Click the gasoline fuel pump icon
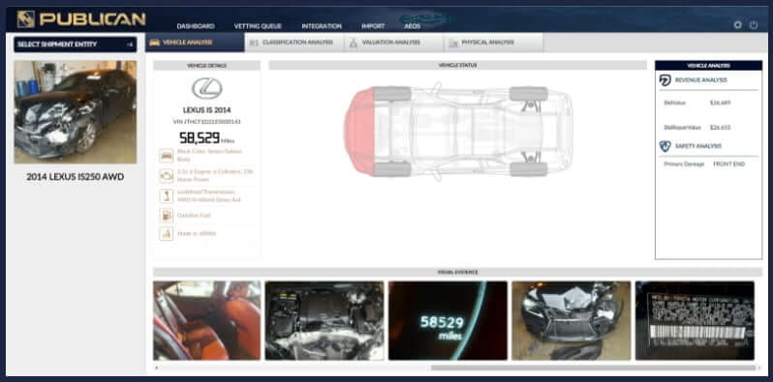 click(x=167, y=215)
